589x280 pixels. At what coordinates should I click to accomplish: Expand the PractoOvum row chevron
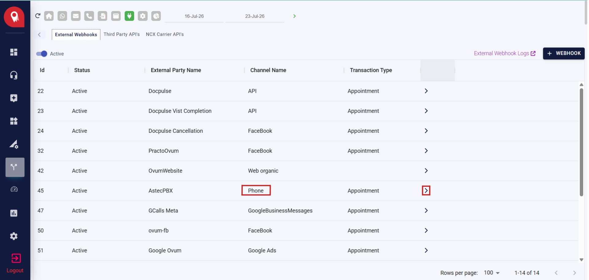[x=426, y=151]
